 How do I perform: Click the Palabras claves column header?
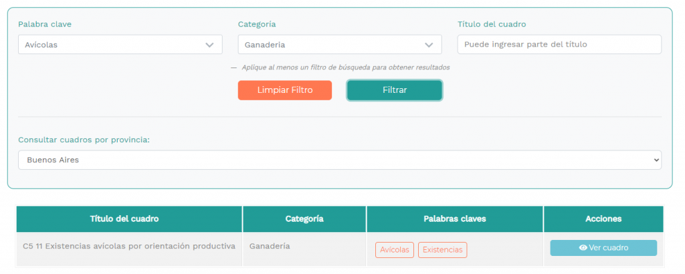tap(455, 219)
